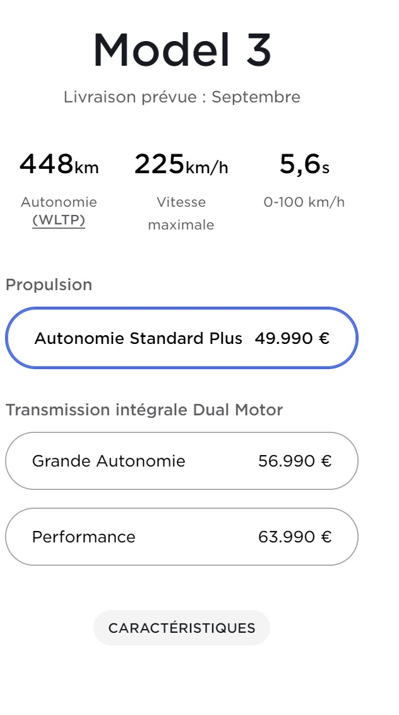399x715 pixels.
Task: Click the 49.990 € price
Action: tap(292, 338)
